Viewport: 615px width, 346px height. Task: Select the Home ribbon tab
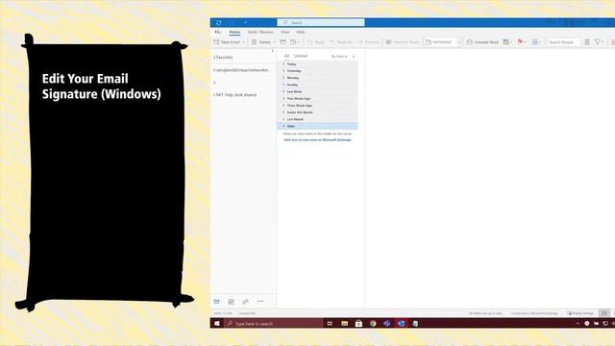pos(234,32)
